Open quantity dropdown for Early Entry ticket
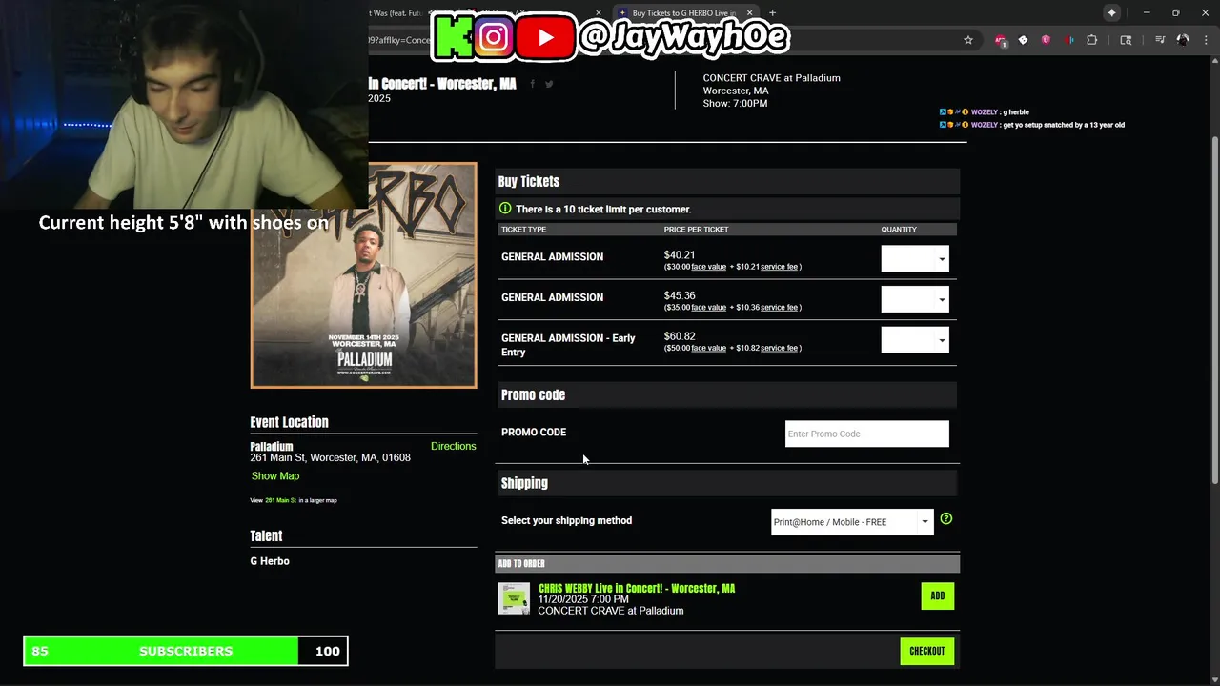 coord(915,339)
